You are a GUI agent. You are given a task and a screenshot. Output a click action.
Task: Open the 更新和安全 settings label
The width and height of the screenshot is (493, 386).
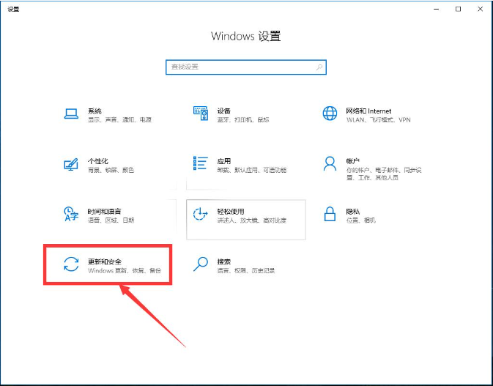point(104,261)
